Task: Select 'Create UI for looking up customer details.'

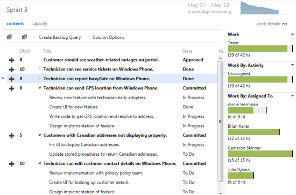Action: click(x=89, y=183)
